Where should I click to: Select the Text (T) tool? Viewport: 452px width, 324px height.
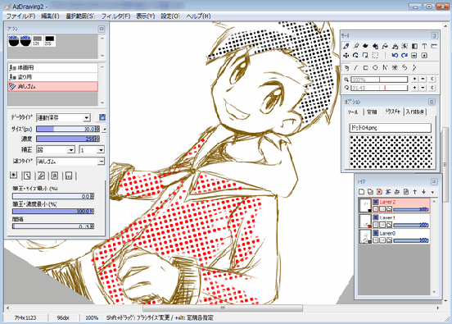424,46
